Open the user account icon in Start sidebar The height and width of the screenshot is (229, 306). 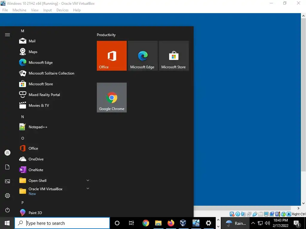pyautogui.click(x=7, y=153)
